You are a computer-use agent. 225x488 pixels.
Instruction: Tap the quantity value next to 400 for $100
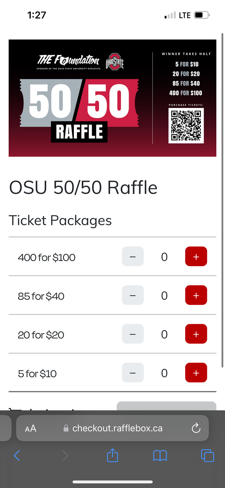(x=164, y=257)
